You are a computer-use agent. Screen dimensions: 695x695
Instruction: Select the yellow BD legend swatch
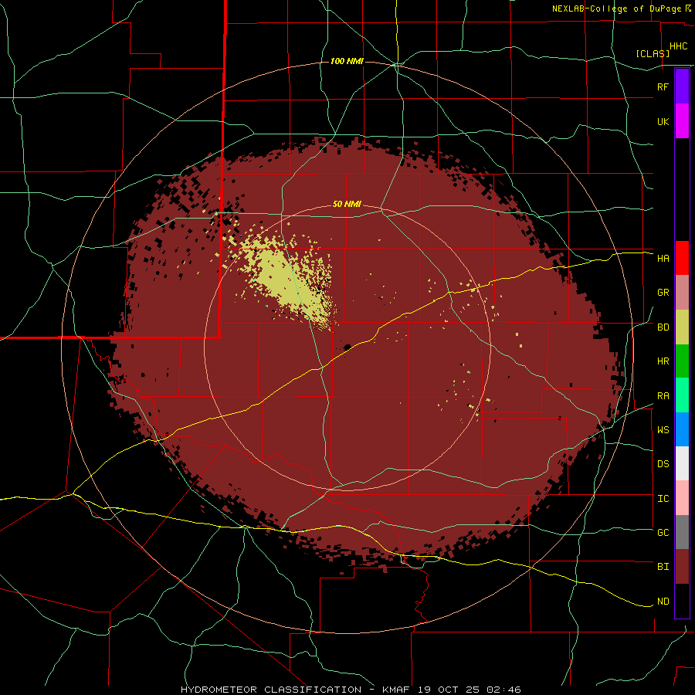[682, 327]
